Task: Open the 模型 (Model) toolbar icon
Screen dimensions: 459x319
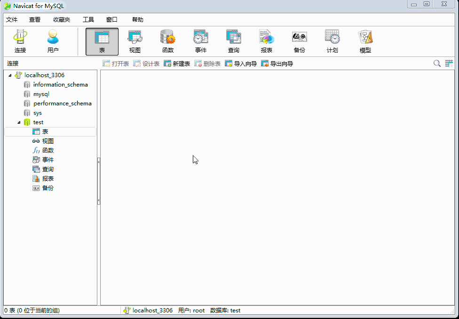Action: (x=365, y=41)
